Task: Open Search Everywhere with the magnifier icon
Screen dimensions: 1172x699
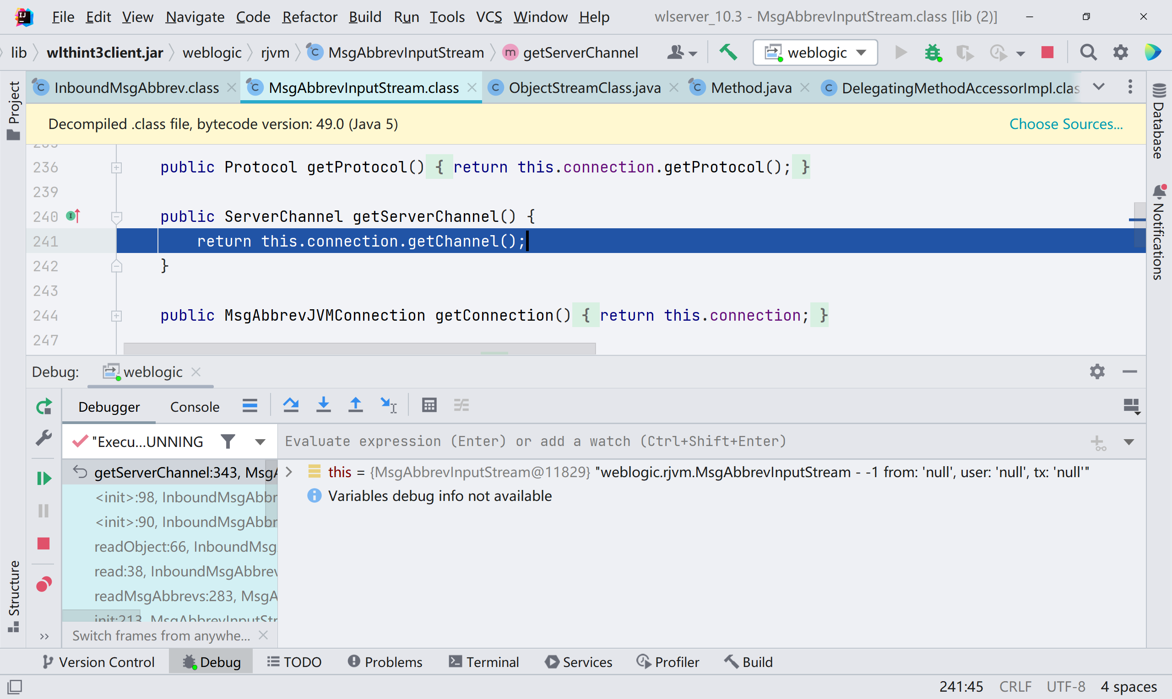Action: pyautogui.click(x=1088, y=52)
